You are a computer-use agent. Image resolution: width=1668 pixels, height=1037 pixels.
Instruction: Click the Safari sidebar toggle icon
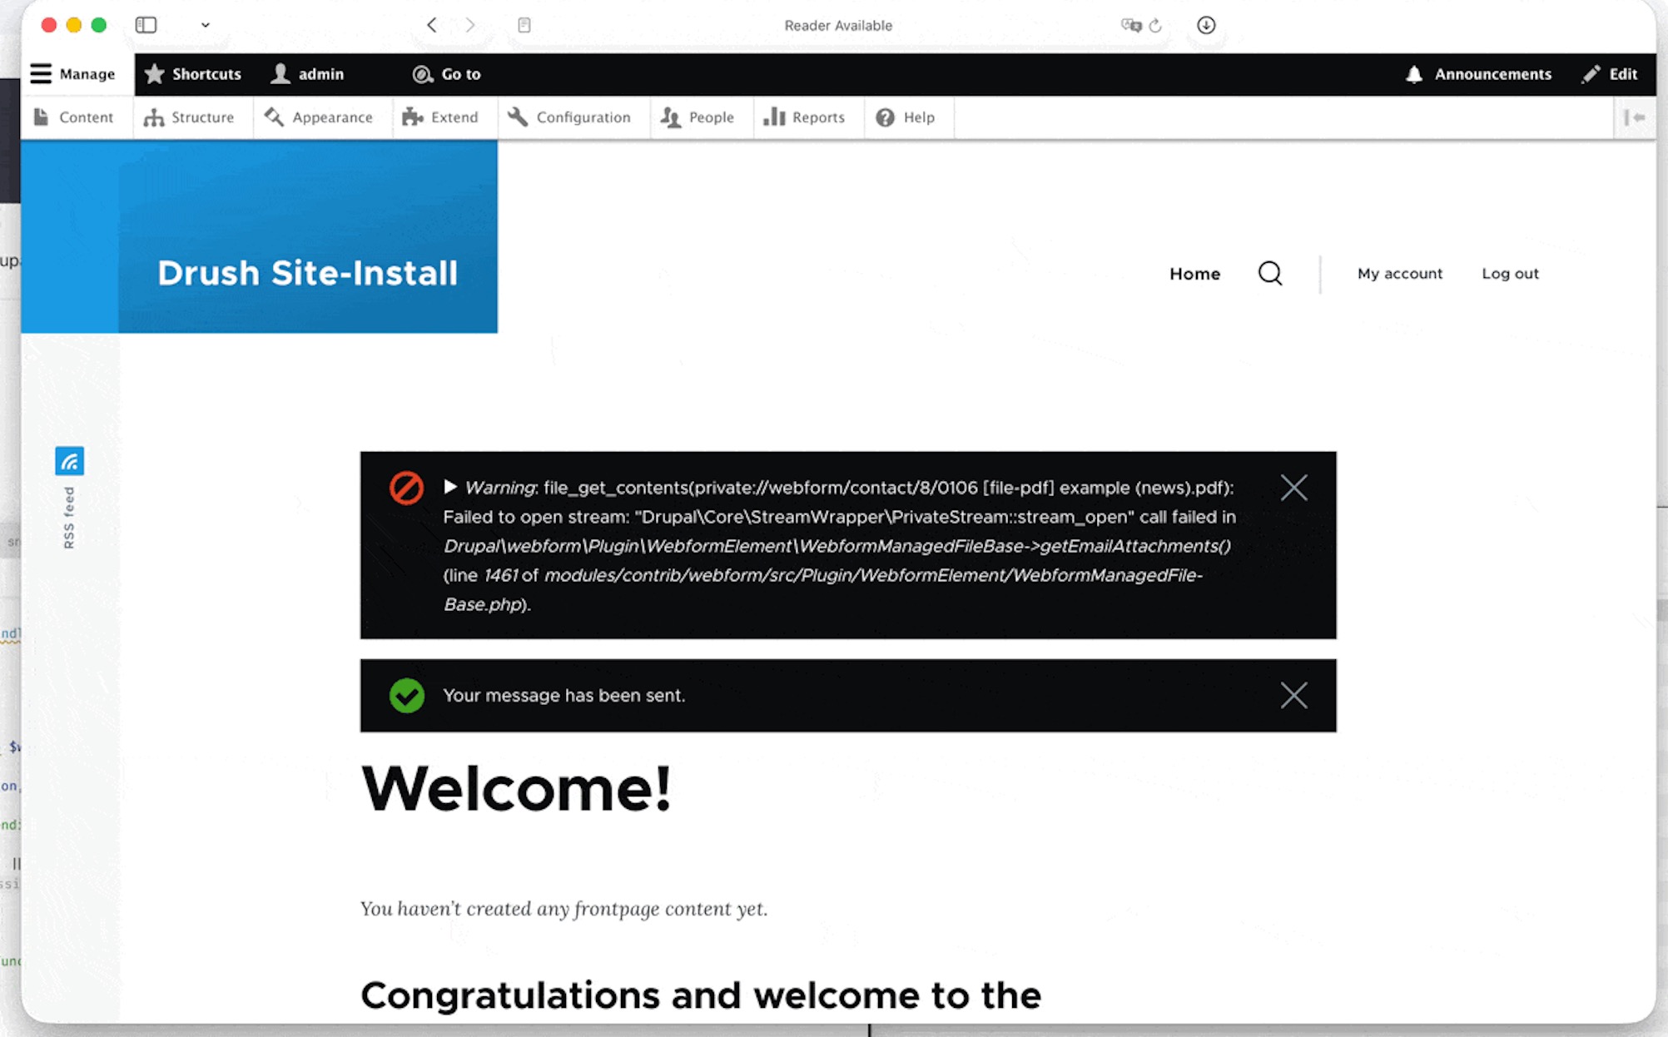click(146, 25)
